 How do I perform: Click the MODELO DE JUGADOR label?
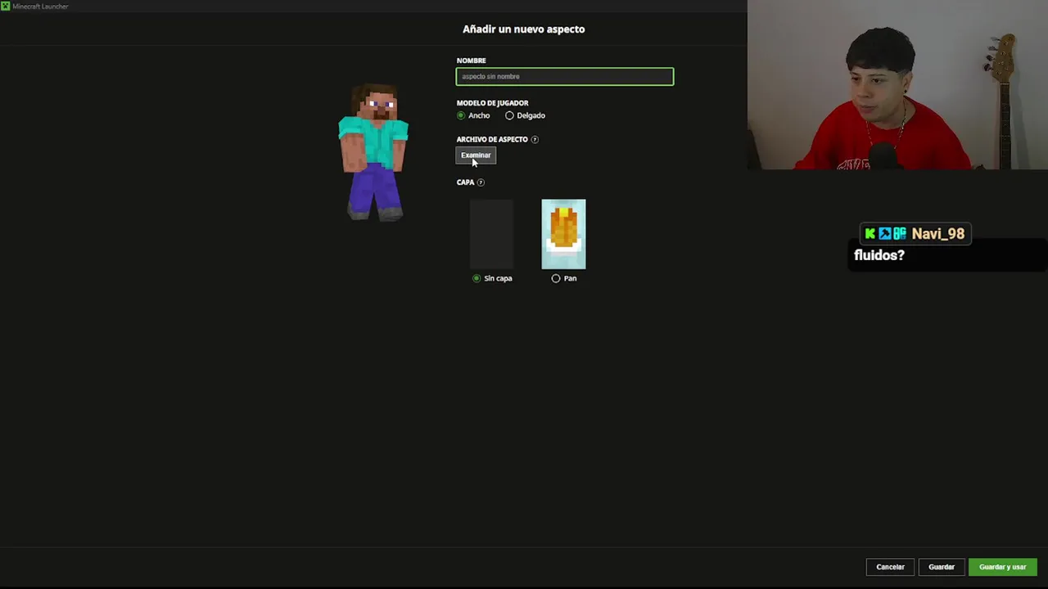click(492, 103)
